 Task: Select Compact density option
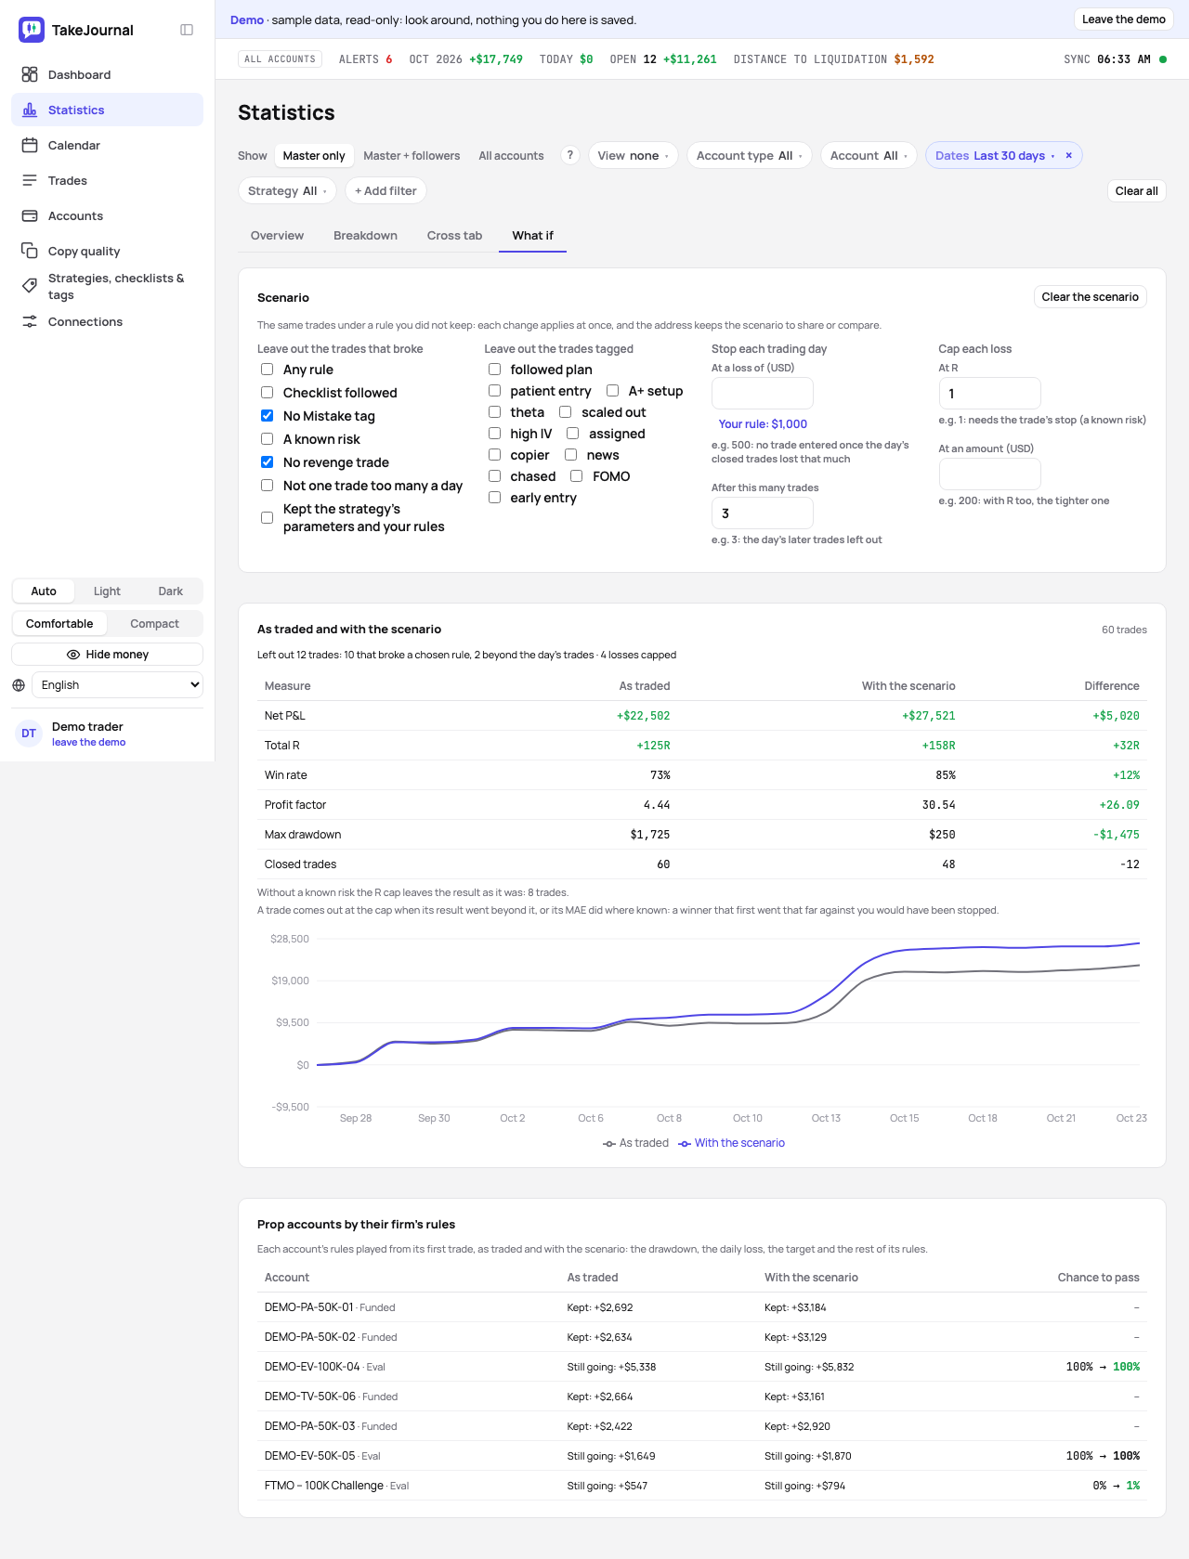(x=154, y=624)
